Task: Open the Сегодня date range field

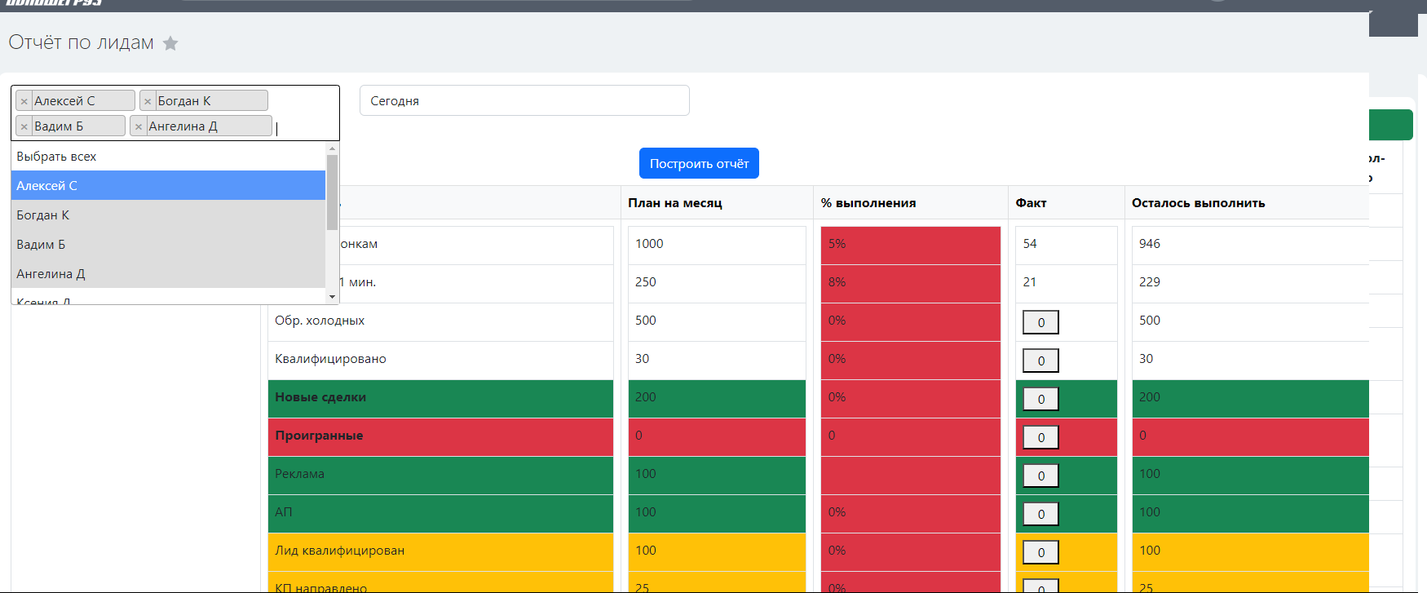Action: [x=524, y=100]
